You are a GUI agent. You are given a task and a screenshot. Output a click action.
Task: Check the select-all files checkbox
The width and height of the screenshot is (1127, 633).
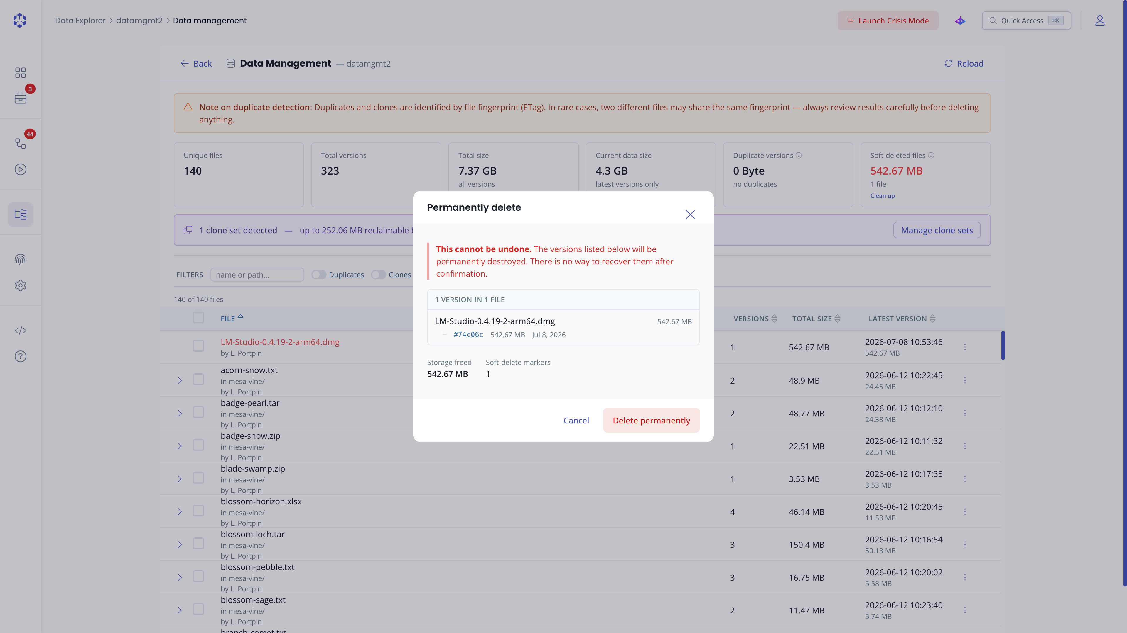coord(198,318)
